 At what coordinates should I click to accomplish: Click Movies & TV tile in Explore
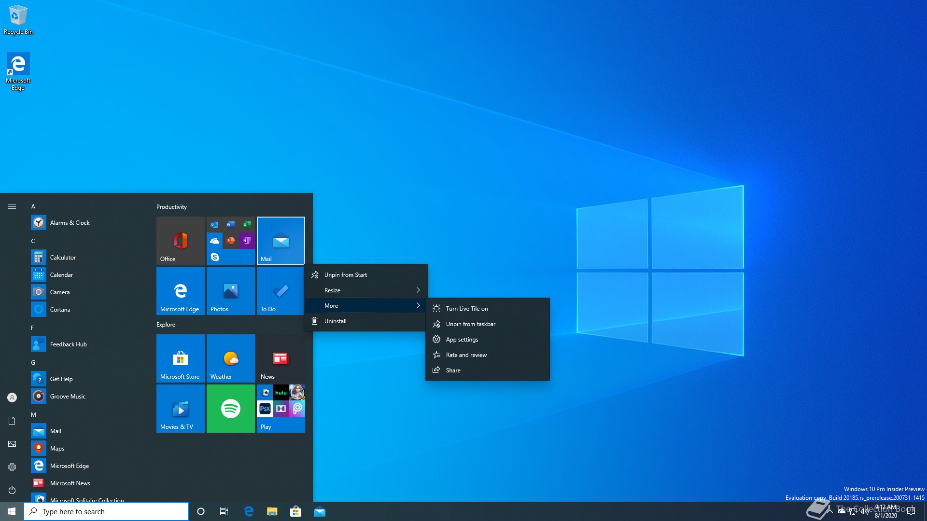click(180, 409)
